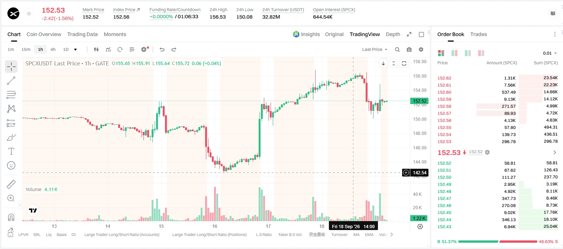Open the indicators panel icon
The width and height of the screenshot is (563, 249).
tap(108, 49)
